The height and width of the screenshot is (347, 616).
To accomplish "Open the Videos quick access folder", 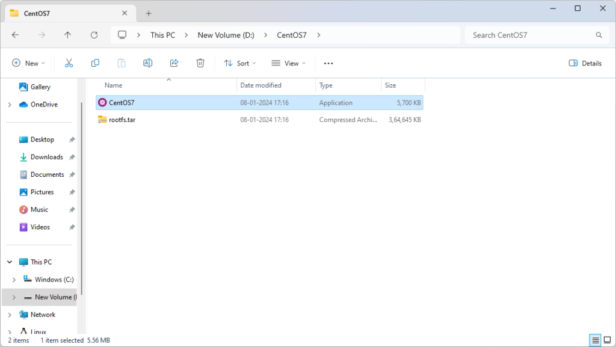I will (34, 227).
